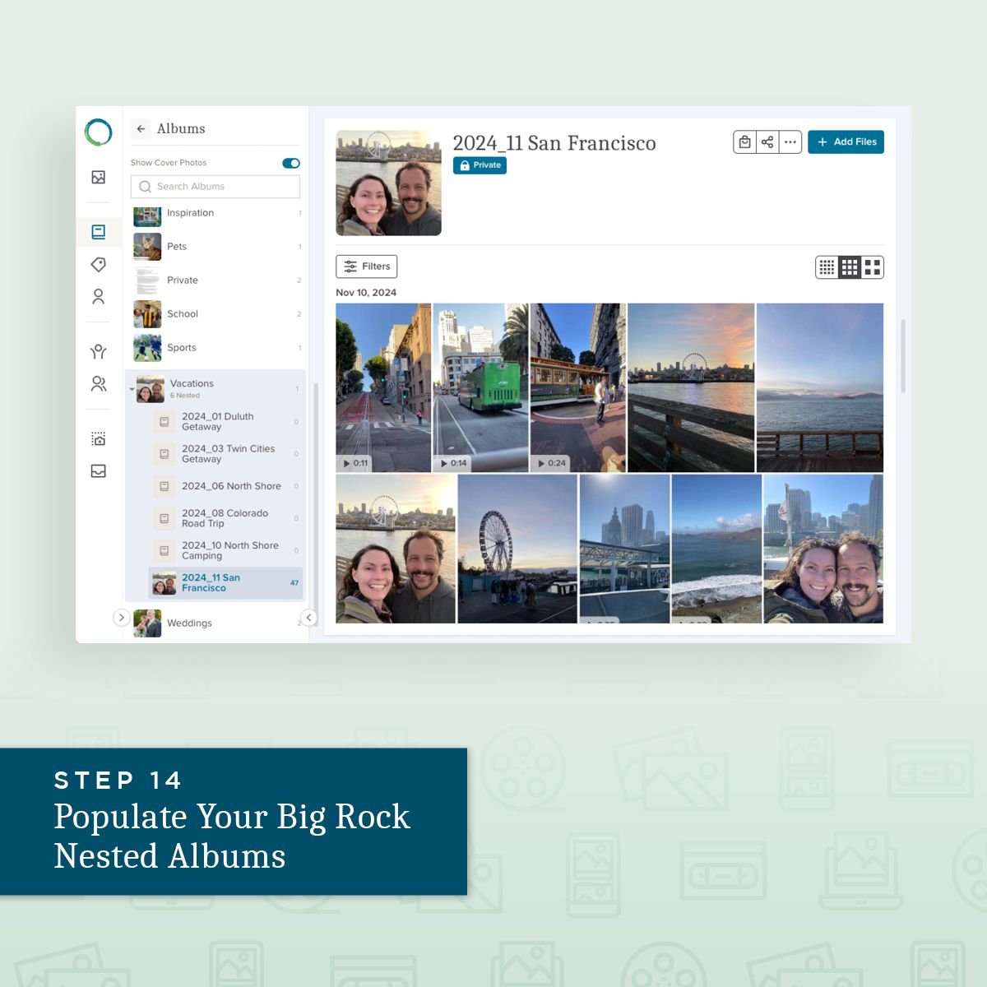Open the Filters button
The width and height of the screenshot is (987, 987).
(367, 266)
